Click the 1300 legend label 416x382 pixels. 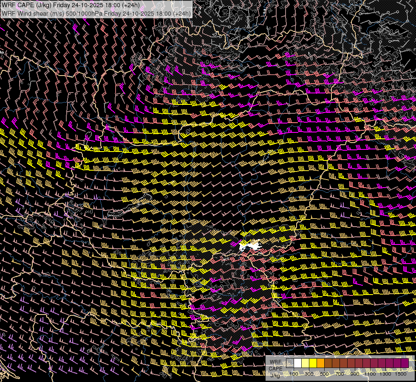point(385,374)
